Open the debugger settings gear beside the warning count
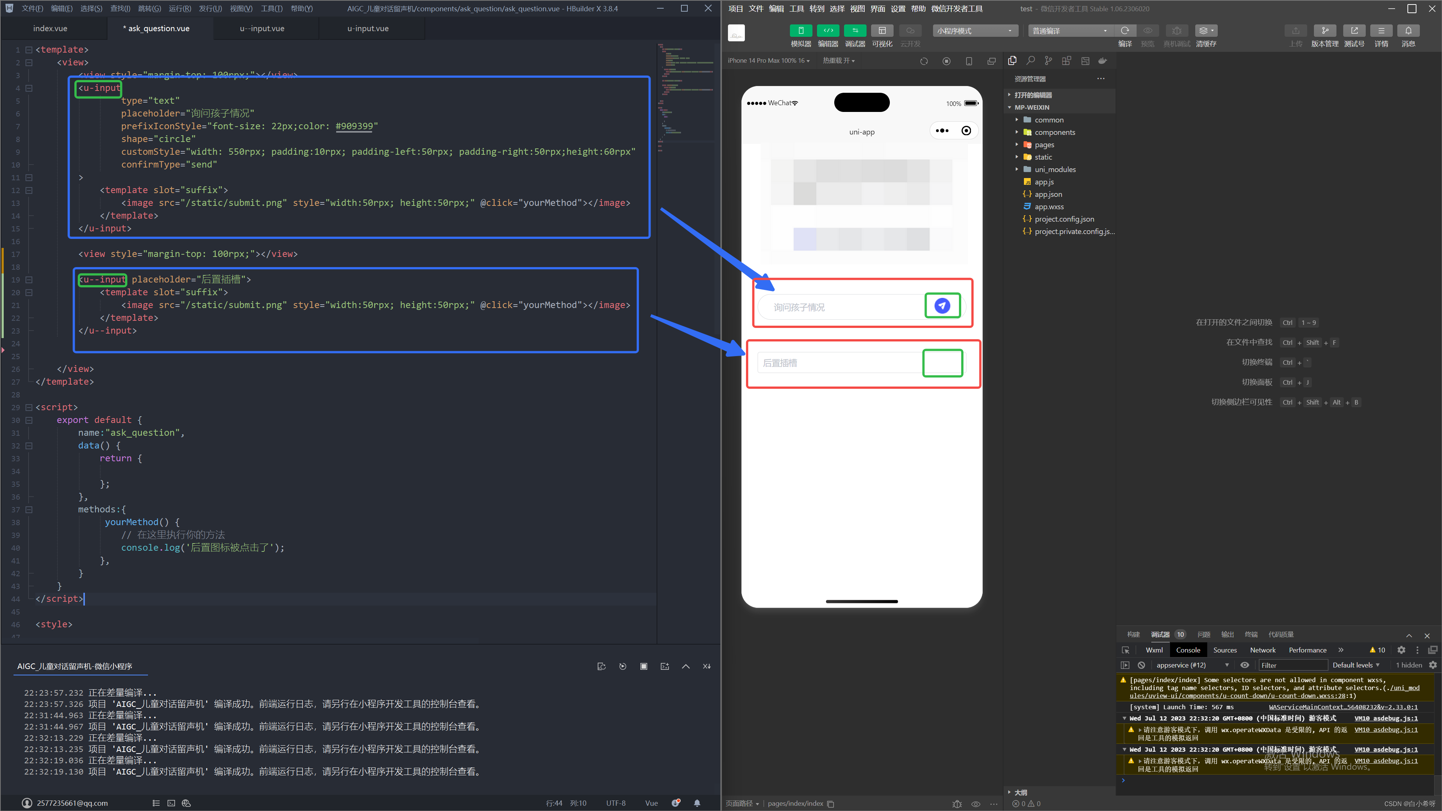 click(x=1401, y=650)
